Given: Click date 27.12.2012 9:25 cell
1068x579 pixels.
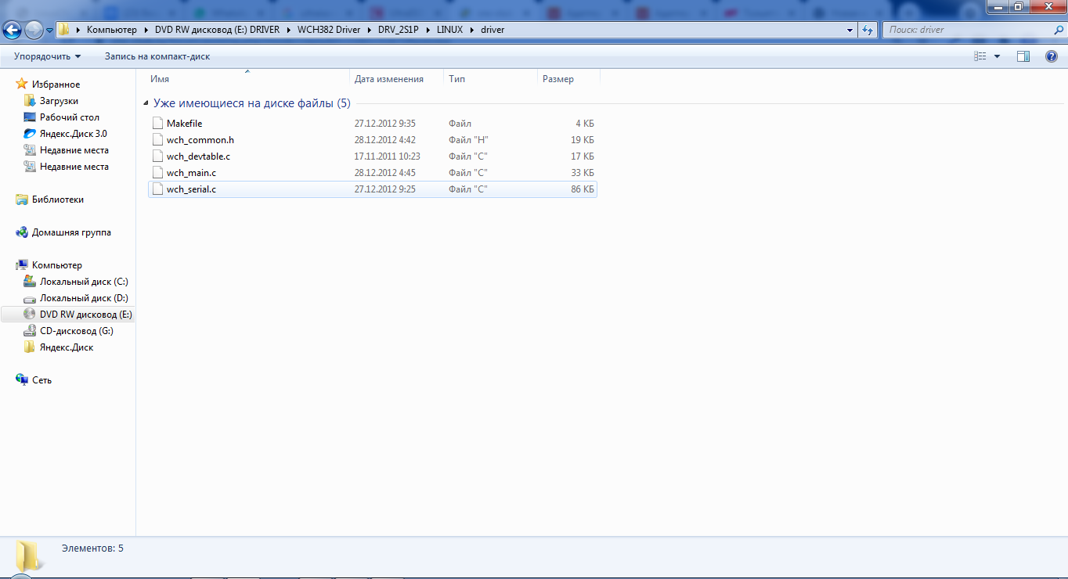Looking at the screenshot, I should [x=384, y=189].
